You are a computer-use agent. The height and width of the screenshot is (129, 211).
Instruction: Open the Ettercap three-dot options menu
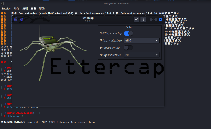click(143, 19)
